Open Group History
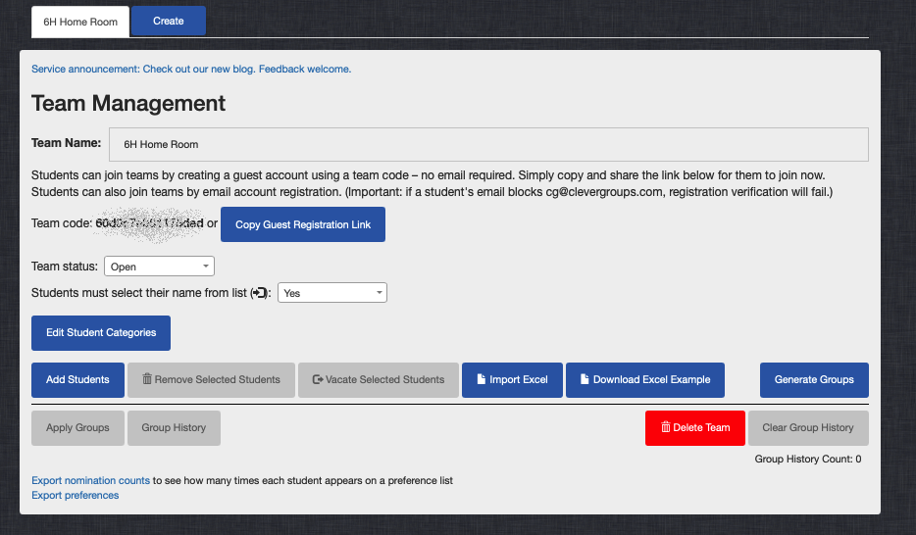This screenshot has width=916, height=535. (x=174, y=427)
